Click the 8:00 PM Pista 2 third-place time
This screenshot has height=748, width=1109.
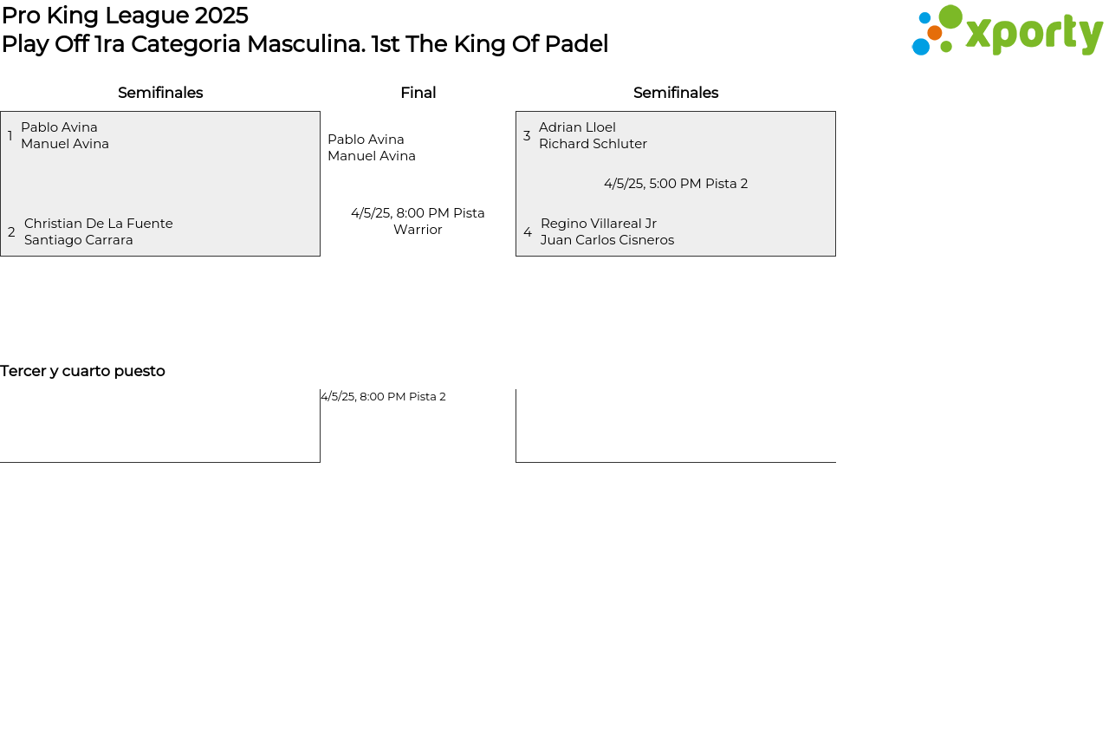click(x=383, y=397)
